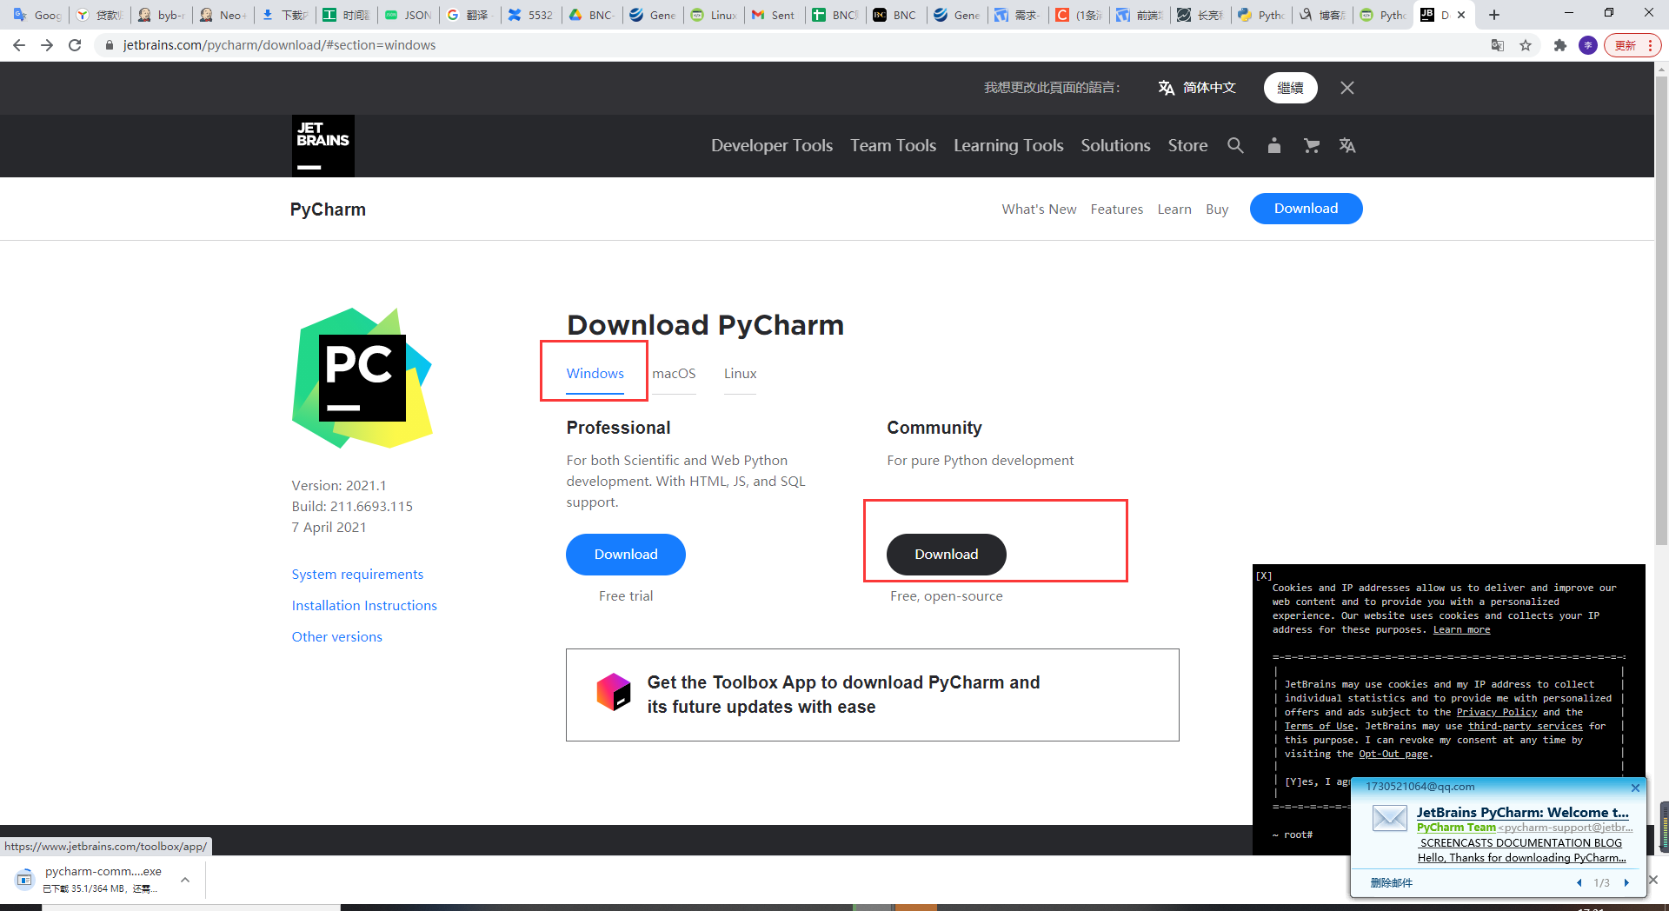Image resolution: width=1669 pixels, height=911 pixels.
Task: Open the Developer Tools menu
Action: pyautogui.click(x=772, y=145)
